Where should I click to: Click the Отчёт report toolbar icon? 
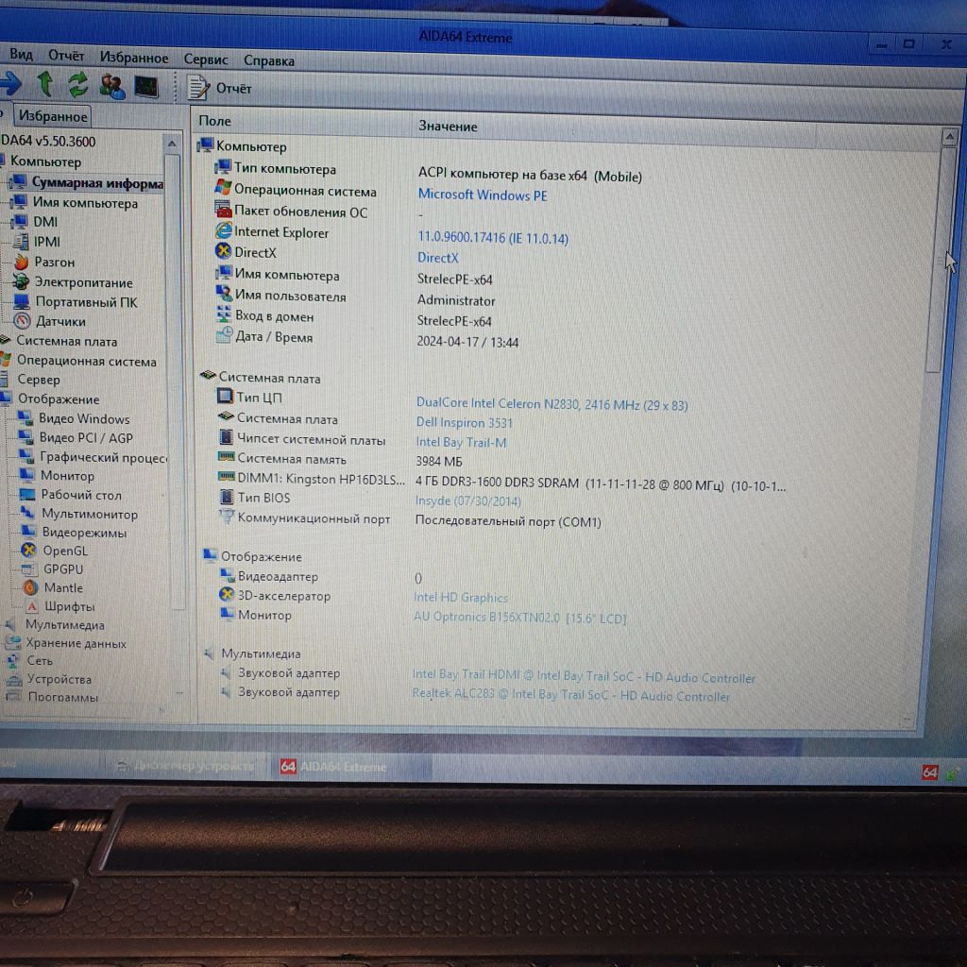[x=198, y=88]
